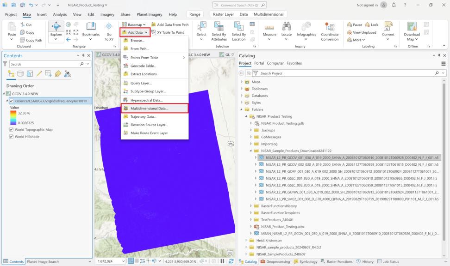450x266 pixels.
Task: Open the map scale dropdown
Action: [x=124, y=261]
